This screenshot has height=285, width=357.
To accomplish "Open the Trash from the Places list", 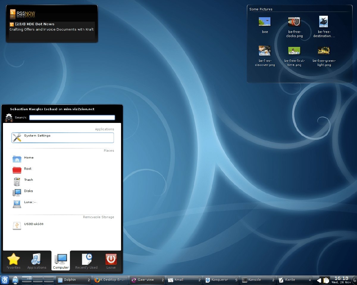I will pos(28,180).
